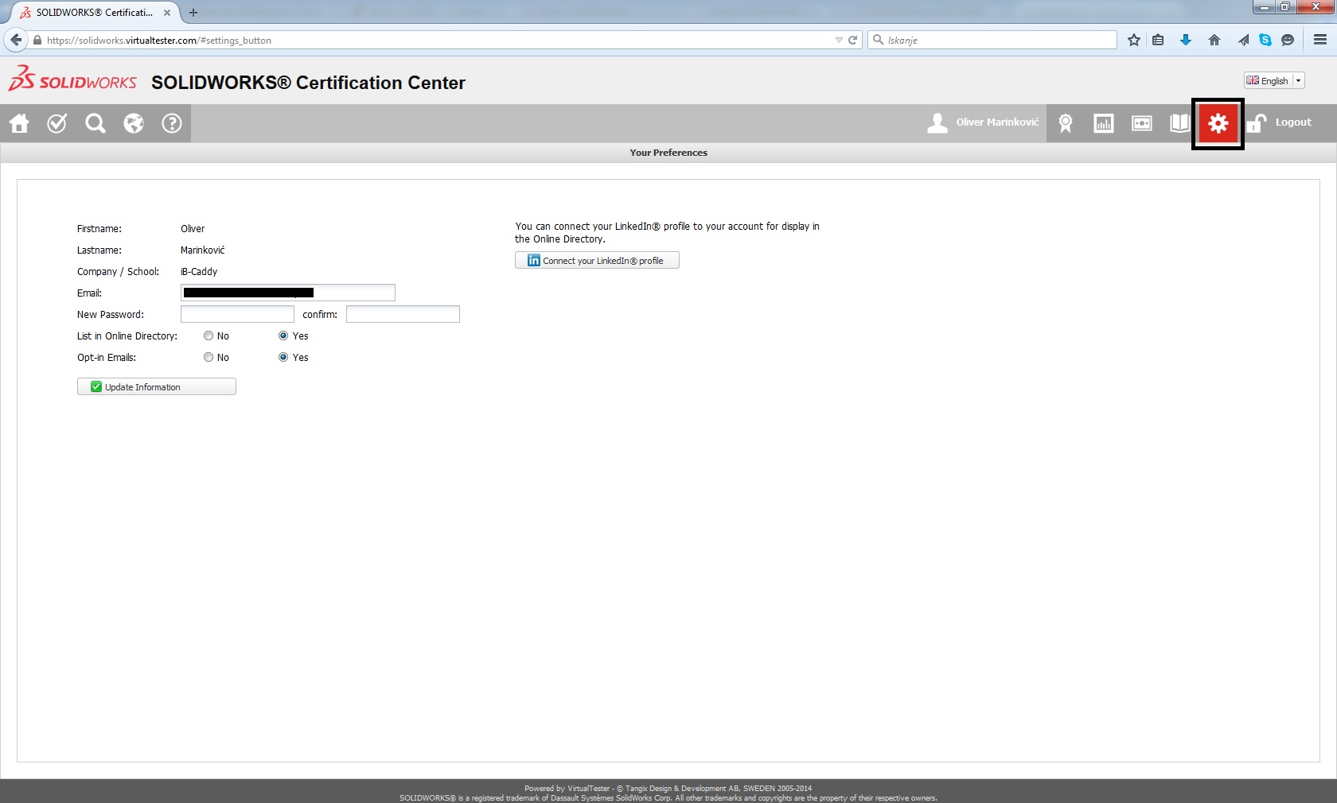Click Connect your LinkedIn profile button
The image size is (1337, 803).
tap(597, 261)
